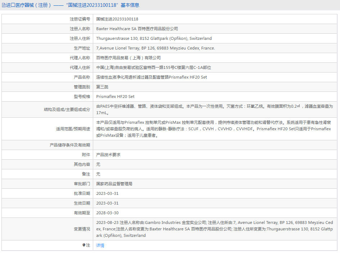The image size is (340, 253).
Task: Click the 生效日期 label
Action: 82,203
